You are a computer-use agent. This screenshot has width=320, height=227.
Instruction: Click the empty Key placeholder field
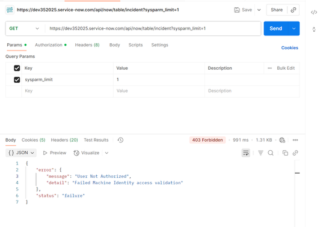[x=67, y=91]
